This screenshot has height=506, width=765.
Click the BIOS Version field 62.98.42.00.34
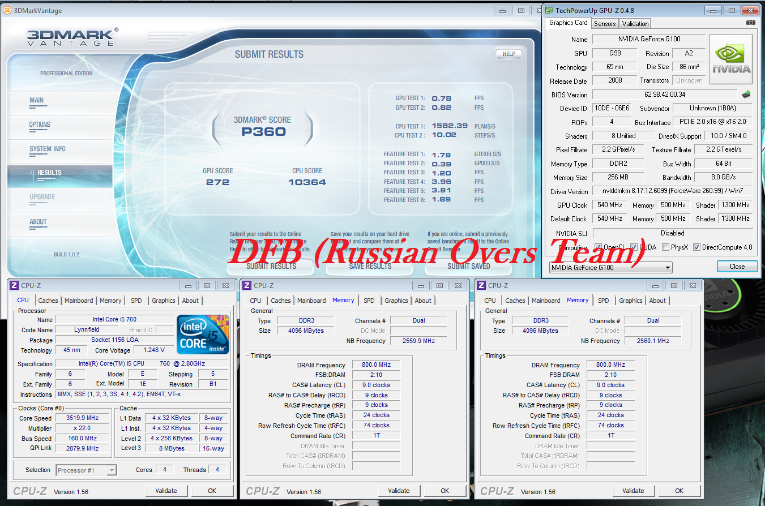[x=665, y=95]
